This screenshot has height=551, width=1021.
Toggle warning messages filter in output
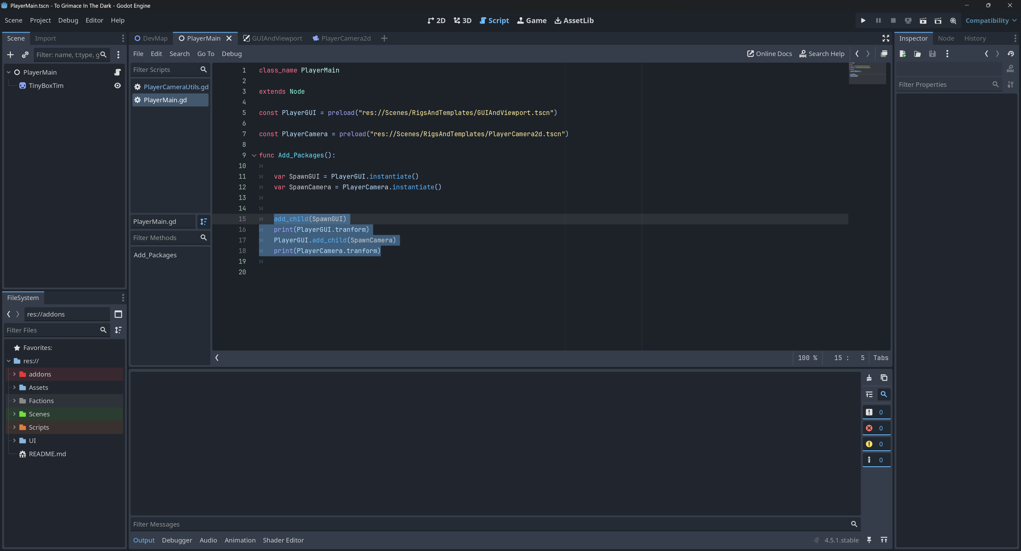point(876,444)
